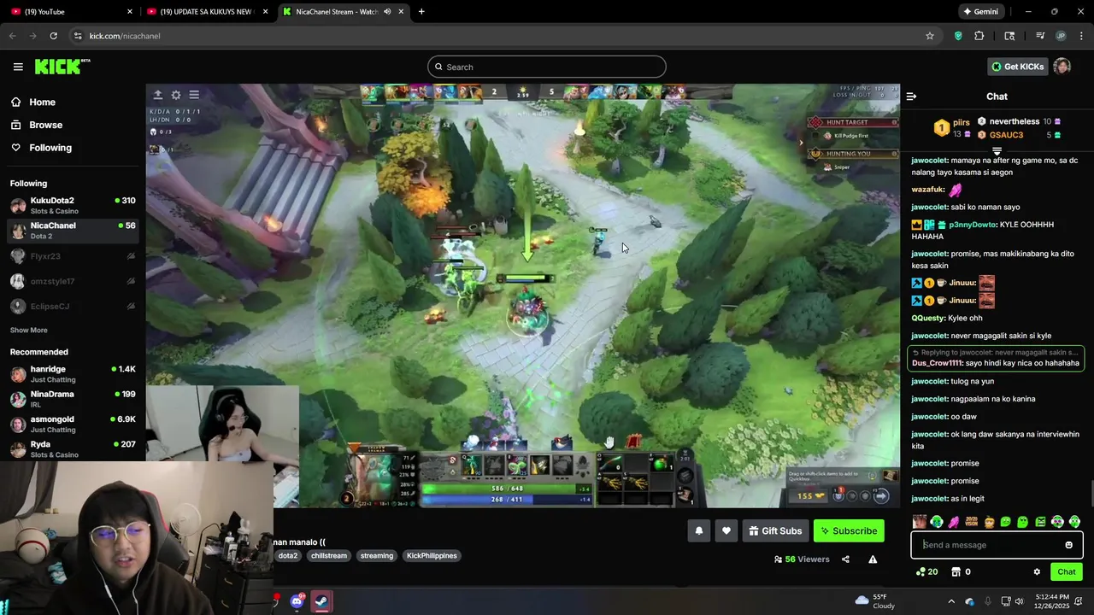Image resolution: width=1094 pixels, height=615 pixels.
Task: Insert the pink high heel emote
Action: (x=954, y=522)
